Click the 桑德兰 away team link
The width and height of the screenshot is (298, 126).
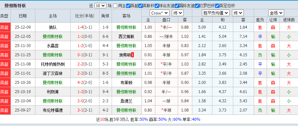pyautogui.click(x=127, y=101)
